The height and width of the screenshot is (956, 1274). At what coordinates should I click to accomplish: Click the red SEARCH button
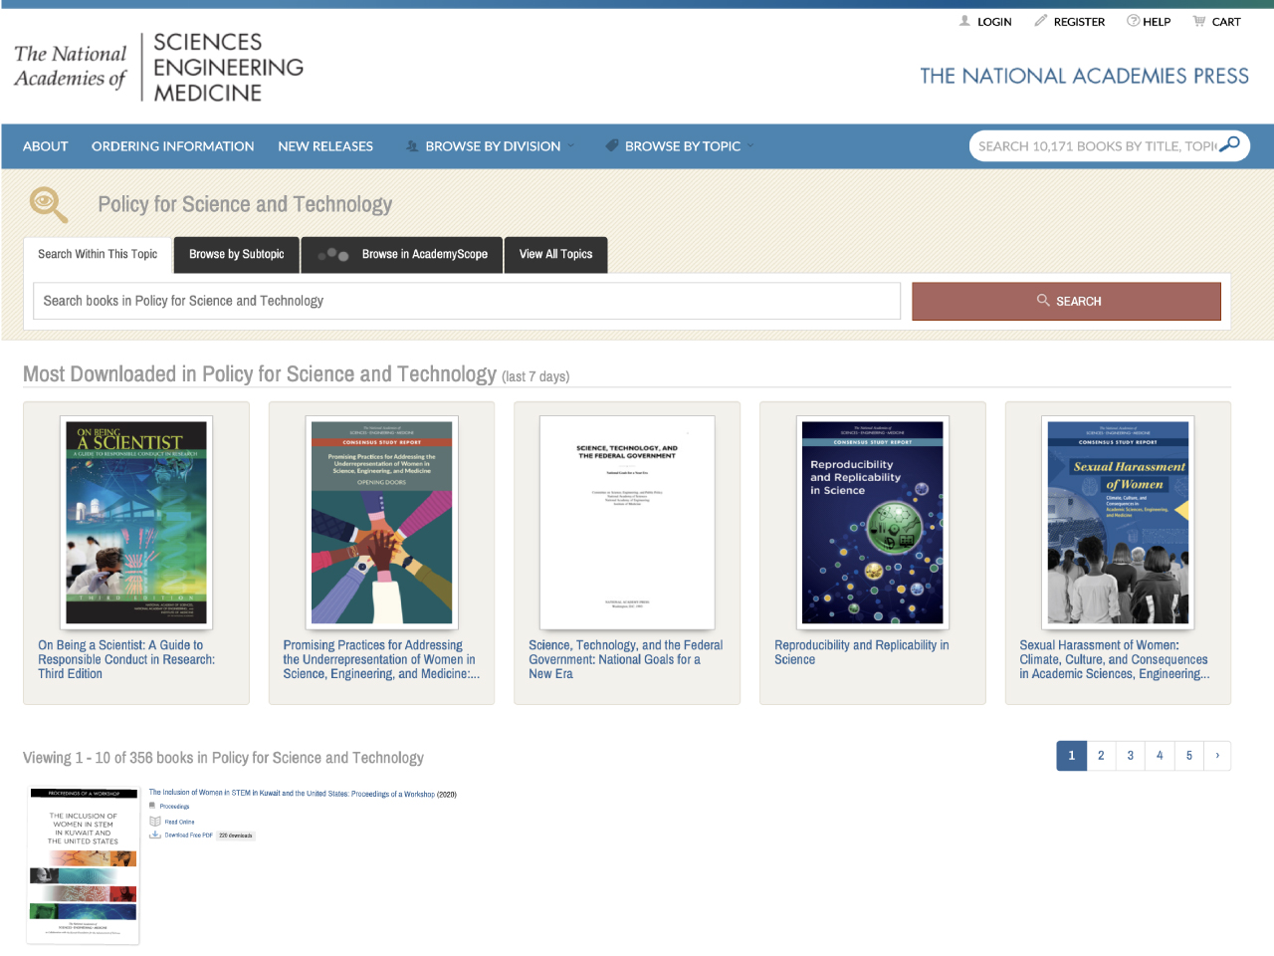pyautogui.click(x=1066, y=301)
